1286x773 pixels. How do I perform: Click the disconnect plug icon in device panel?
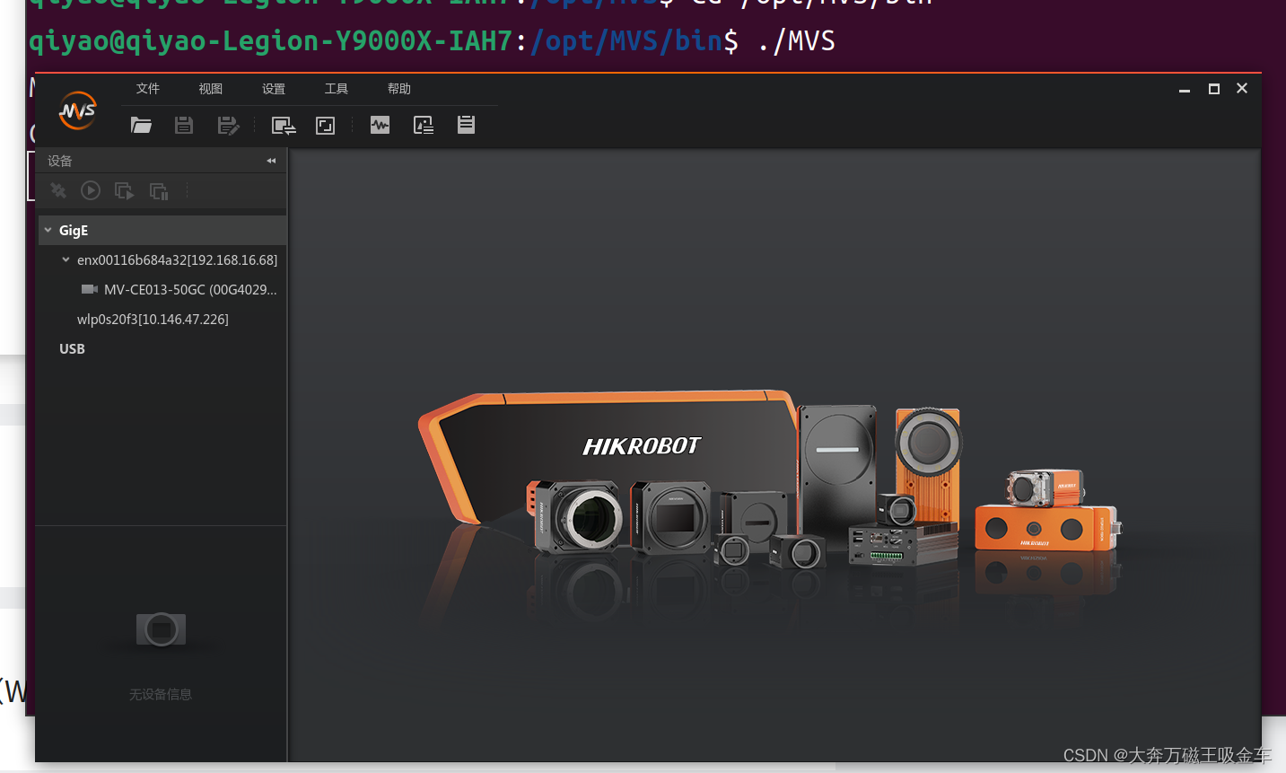[58, 190]
